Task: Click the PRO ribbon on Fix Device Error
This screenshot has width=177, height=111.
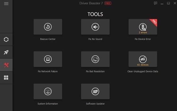Action: (154, 22)
